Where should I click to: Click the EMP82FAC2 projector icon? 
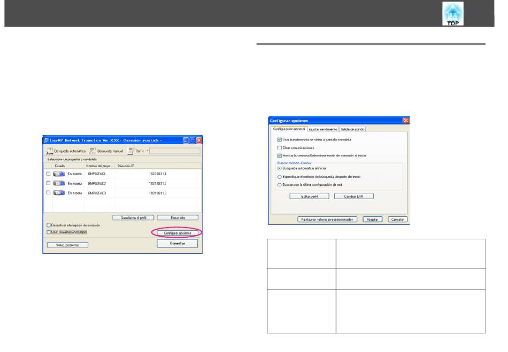coord(59,183)
